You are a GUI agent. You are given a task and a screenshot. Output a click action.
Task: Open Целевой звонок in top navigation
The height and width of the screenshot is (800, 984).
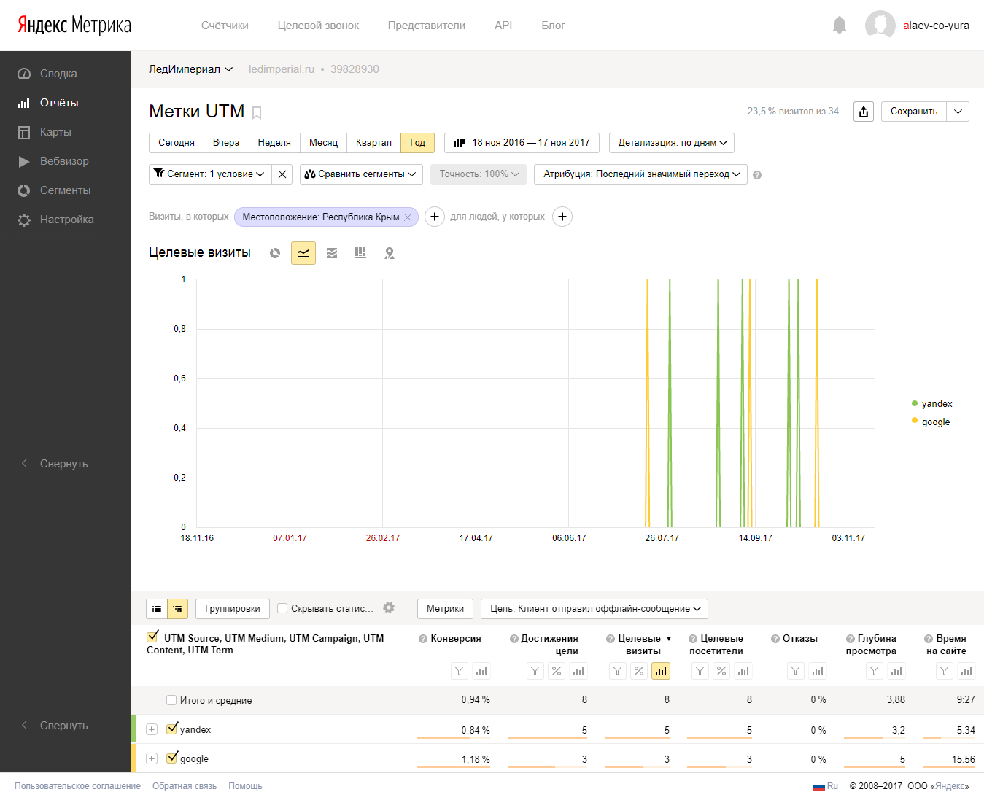[x=318, y=26]
